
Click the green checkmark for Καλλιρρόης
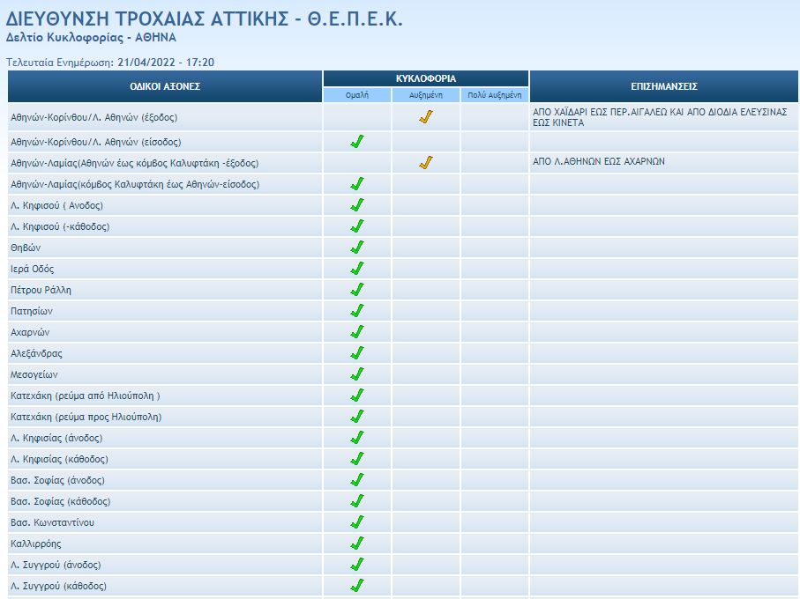coord(357,544)
